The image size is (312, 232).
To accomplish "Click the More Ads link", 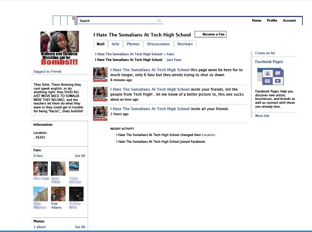I will [262, 116].
